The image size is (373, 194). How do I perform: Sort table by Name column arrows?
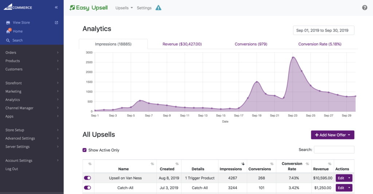coord(152,164)
